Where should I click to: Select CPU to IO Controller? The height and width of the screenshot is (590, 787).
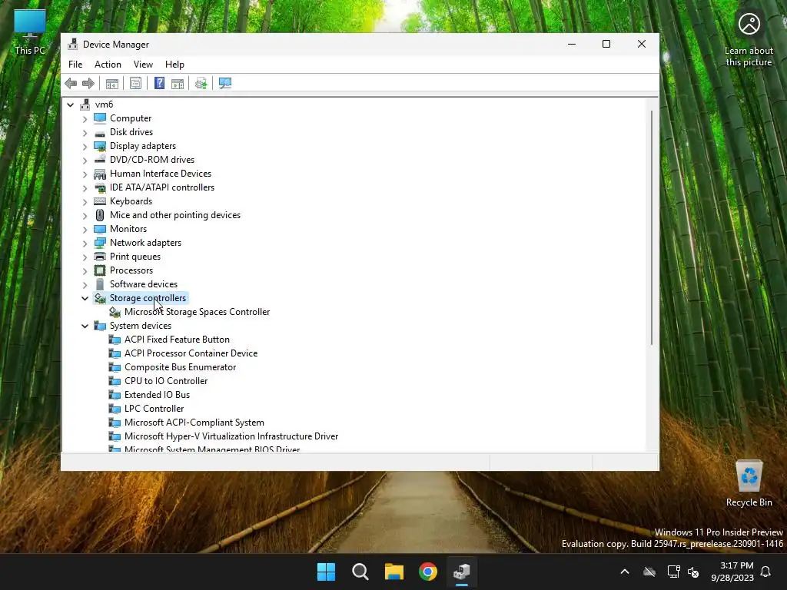click(x=166, y=381)
